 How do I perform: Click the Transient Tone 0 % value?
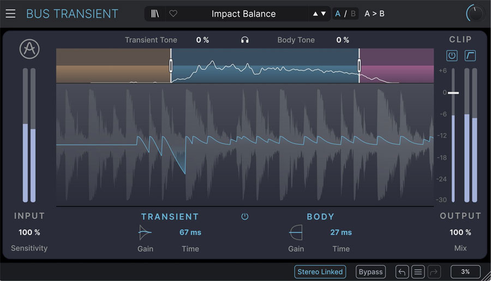(x=202, y=40)
